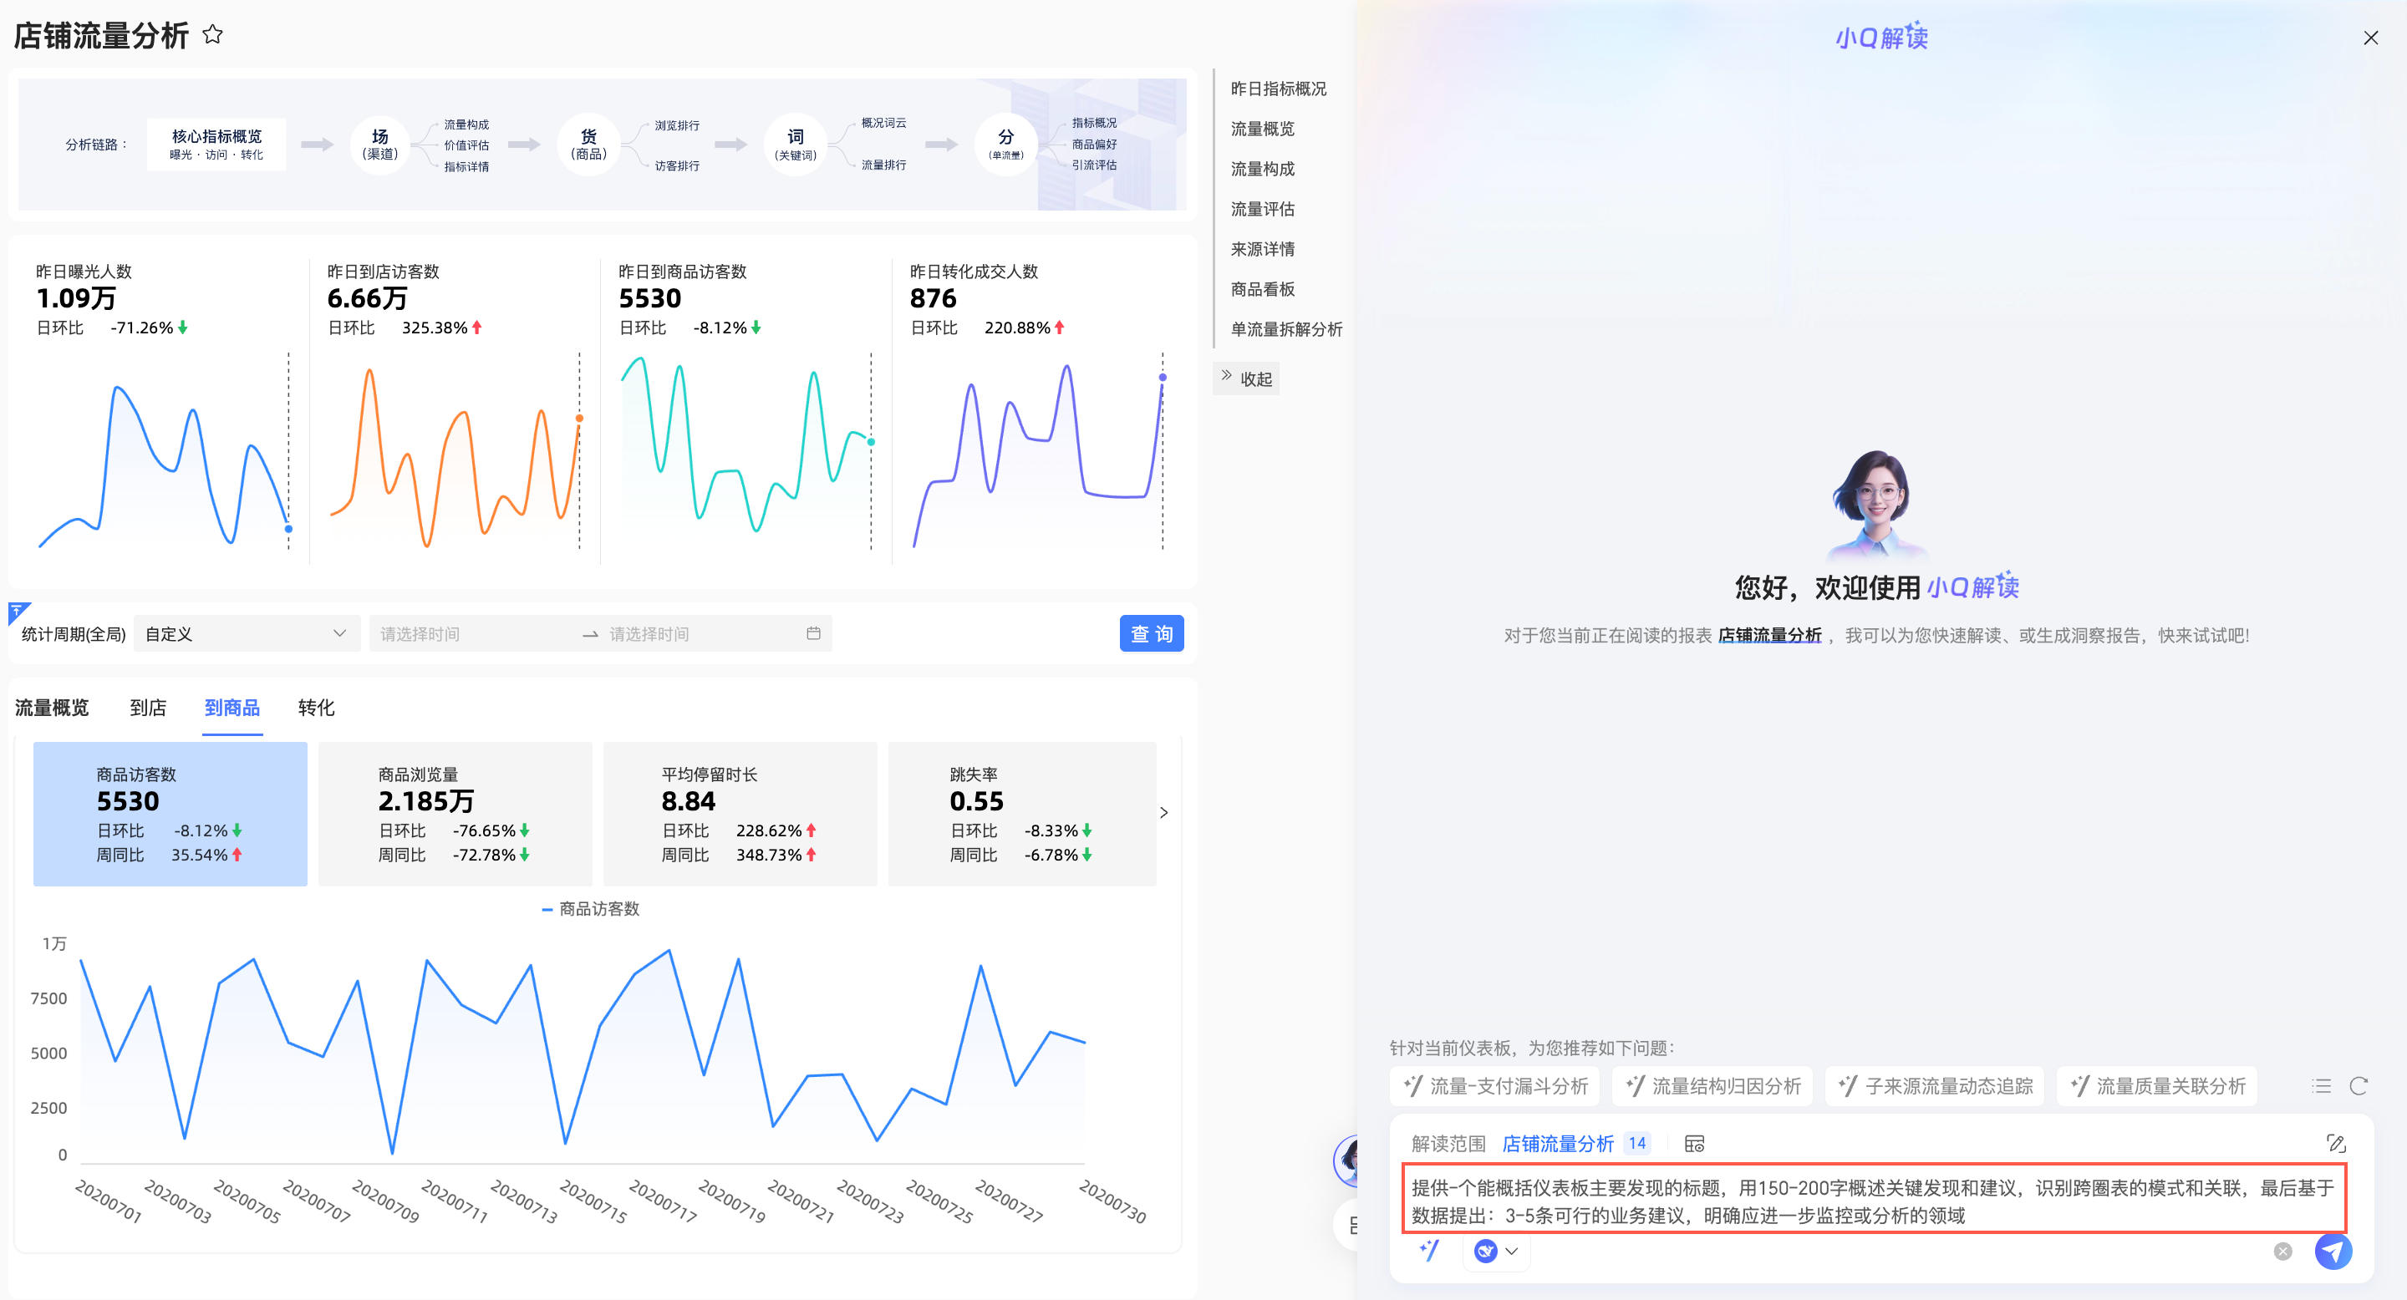Open the AI model selector dropdown
This screenshot has width=2407, height=1300.
[1496, 1251]
